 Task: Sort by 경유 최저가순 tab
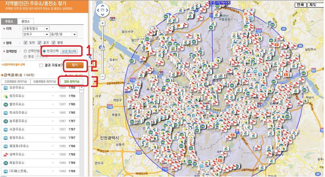tap(71, 82)
